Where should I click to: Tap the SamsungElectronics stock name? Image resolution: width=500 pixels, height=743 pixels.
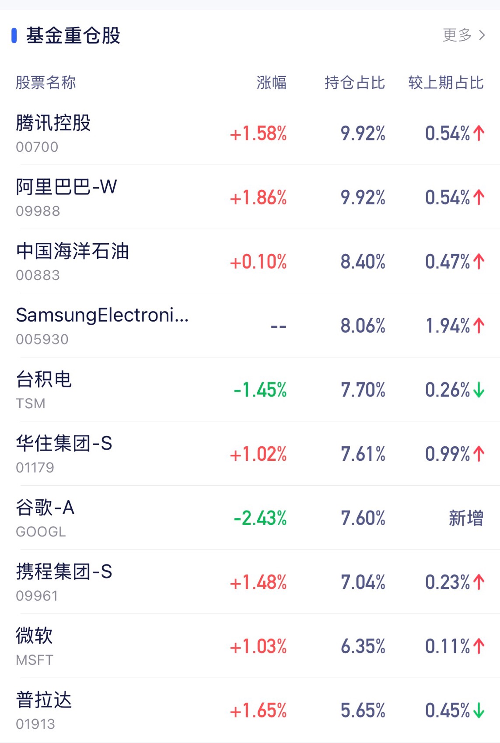(102, 315)
